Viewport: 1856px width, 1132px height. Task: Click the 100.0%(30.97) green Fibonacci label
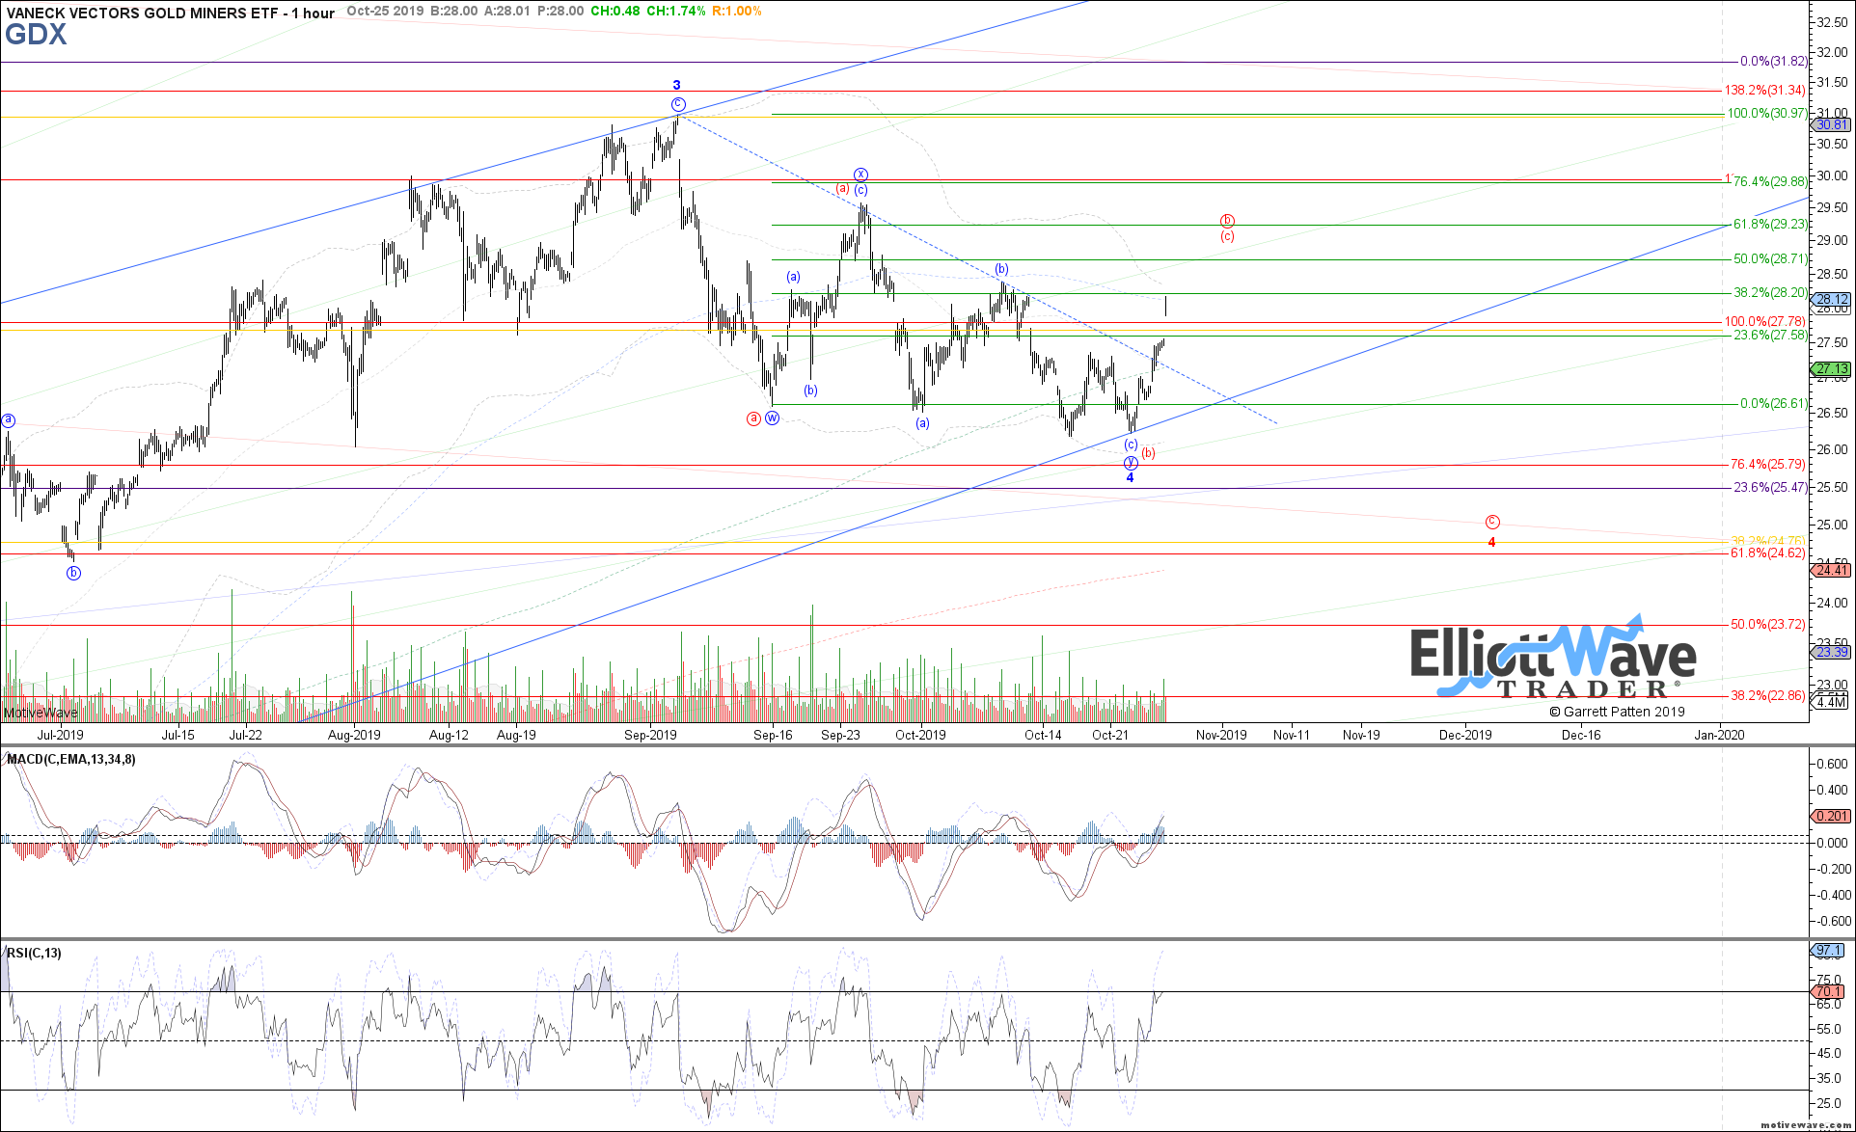pyautogui.click(x=1767, y=113)
